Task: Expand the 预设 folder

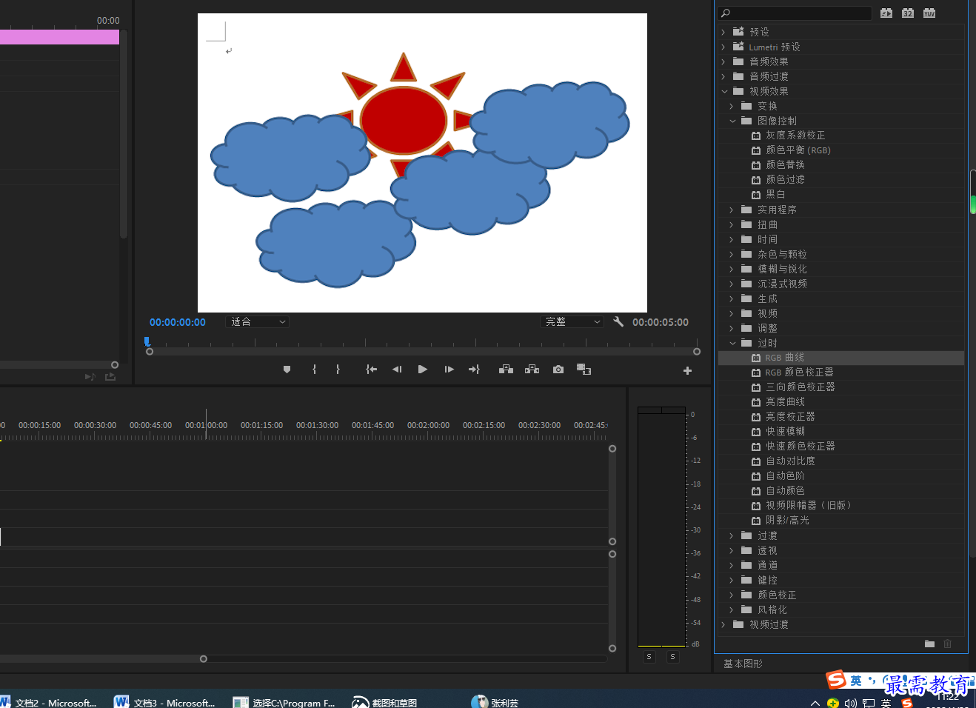Action: pos(723,32)
